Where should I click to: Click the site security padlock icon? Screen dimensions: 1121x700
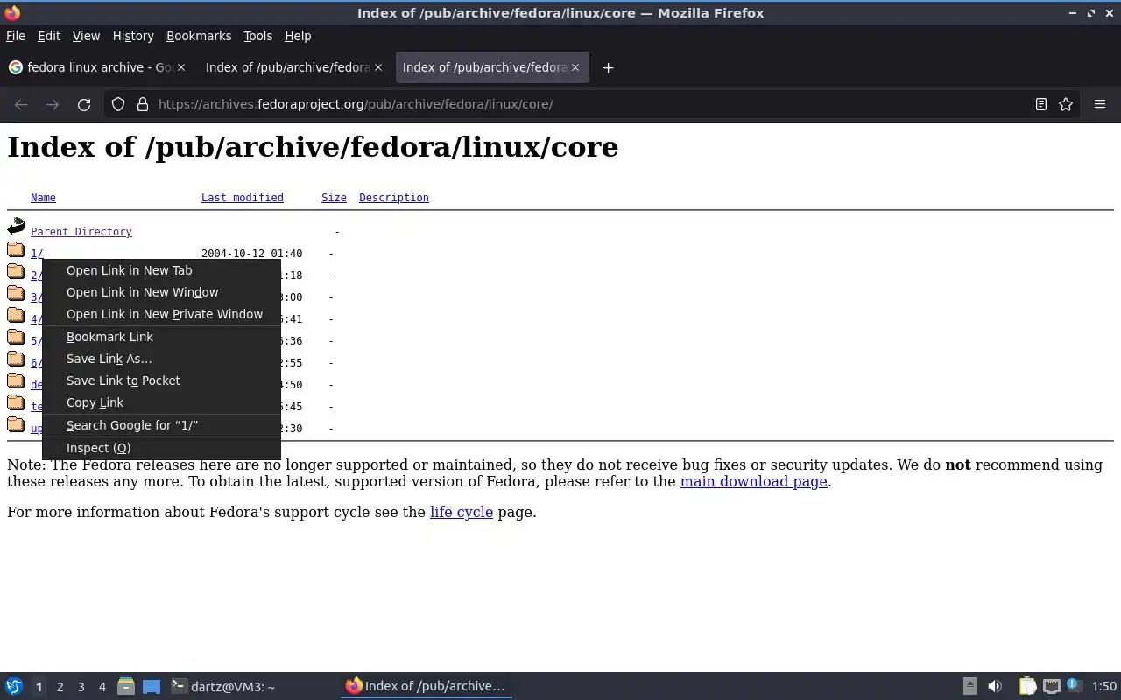143,104
